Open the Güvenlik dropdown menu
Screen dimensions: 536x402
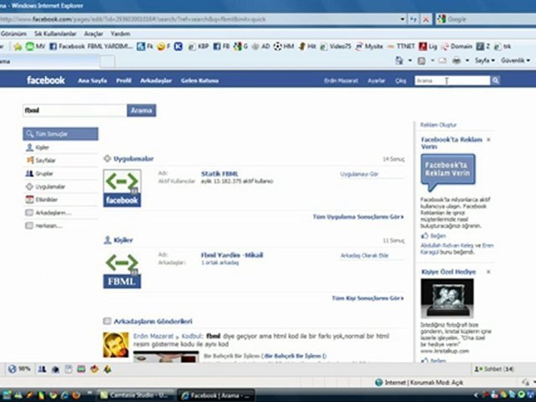[x=515, y=60]
